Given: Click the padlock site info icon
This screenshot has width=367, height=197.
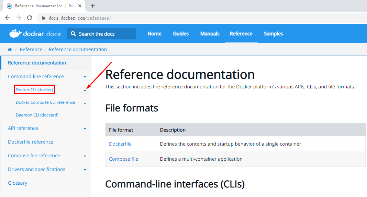Looking at the screenshot, I should click(43, 18).
